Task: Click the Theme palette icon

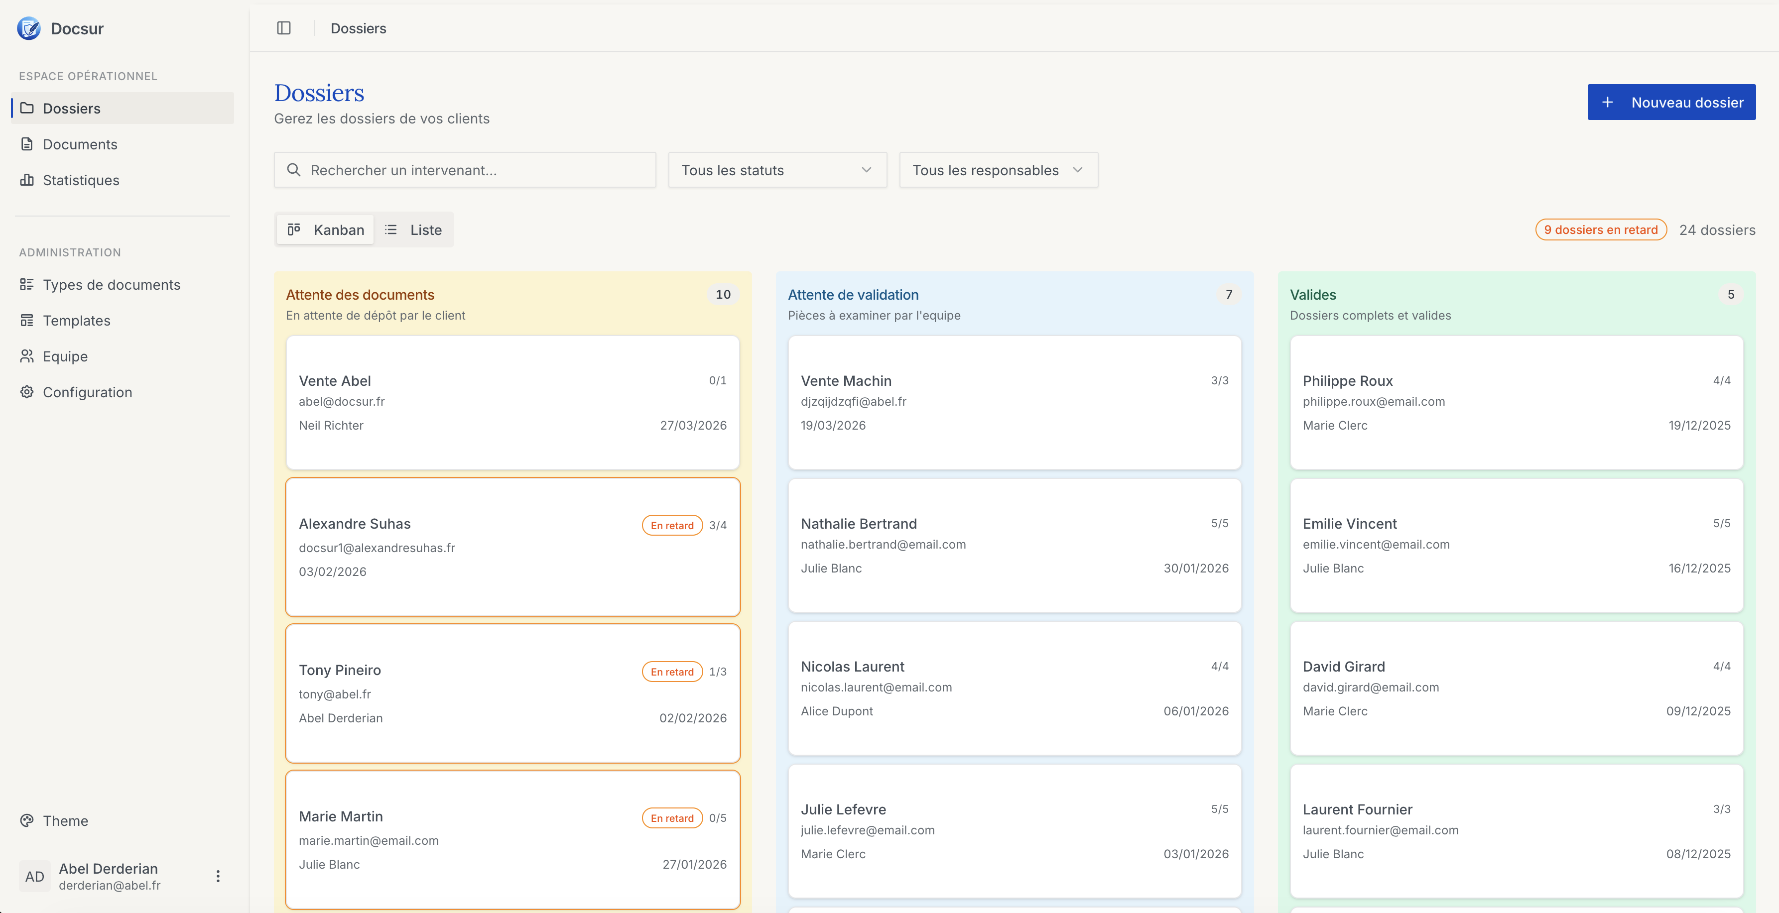Action: click(x=27, y=820)
